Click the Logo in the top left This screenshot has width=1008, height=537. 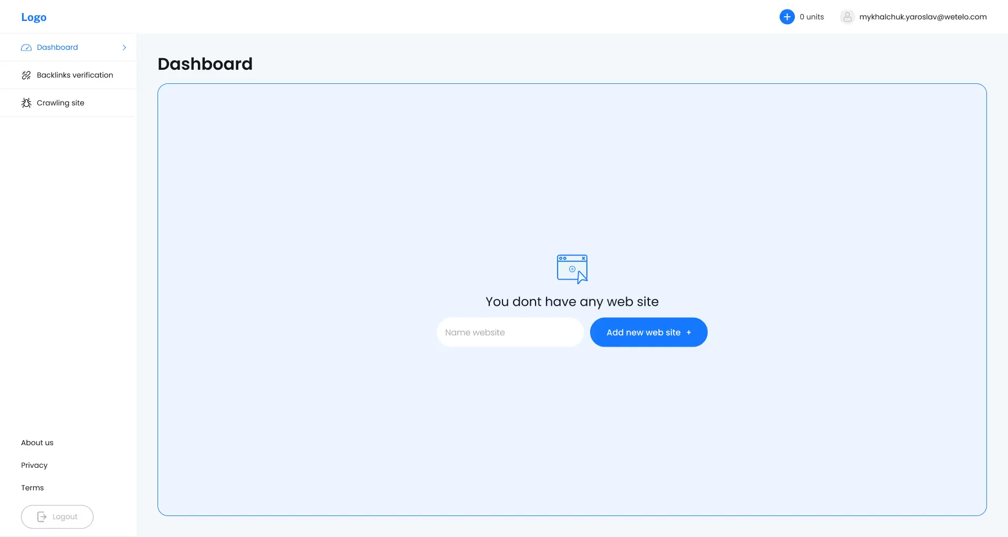click(34, 17)
